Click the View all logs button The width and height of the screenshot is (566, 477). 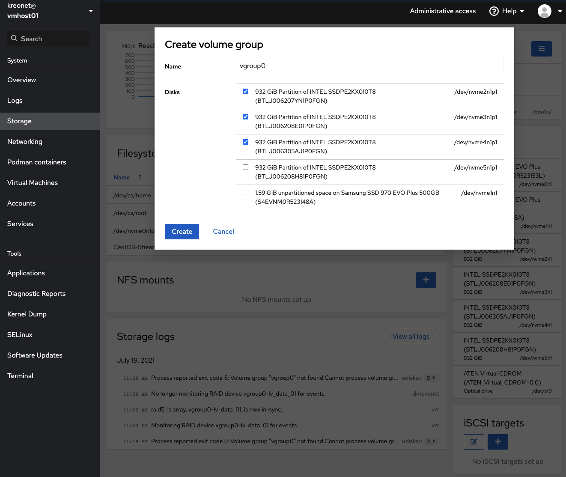click(411, 337)
